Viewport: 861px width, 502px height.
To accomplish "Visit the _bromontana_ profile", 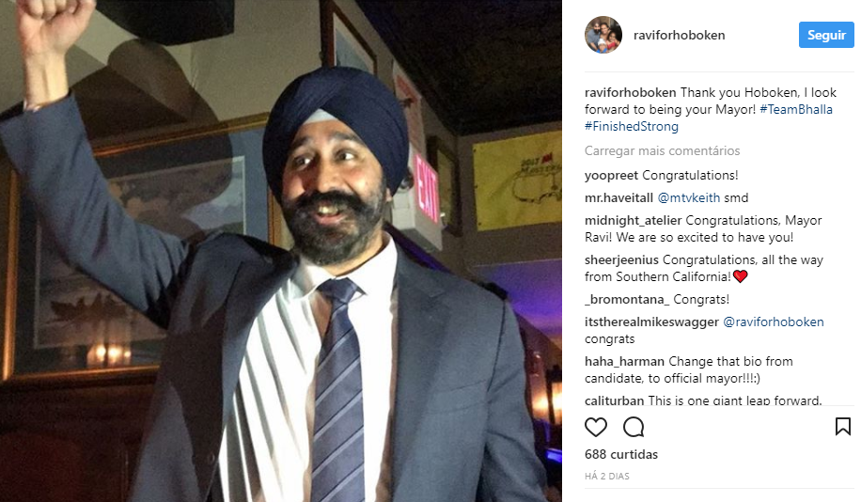I will pos(627,299).
